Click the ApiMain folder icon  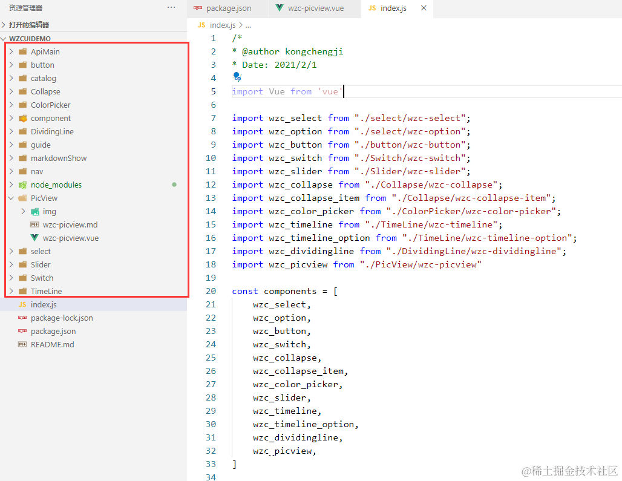click(23, 51)
